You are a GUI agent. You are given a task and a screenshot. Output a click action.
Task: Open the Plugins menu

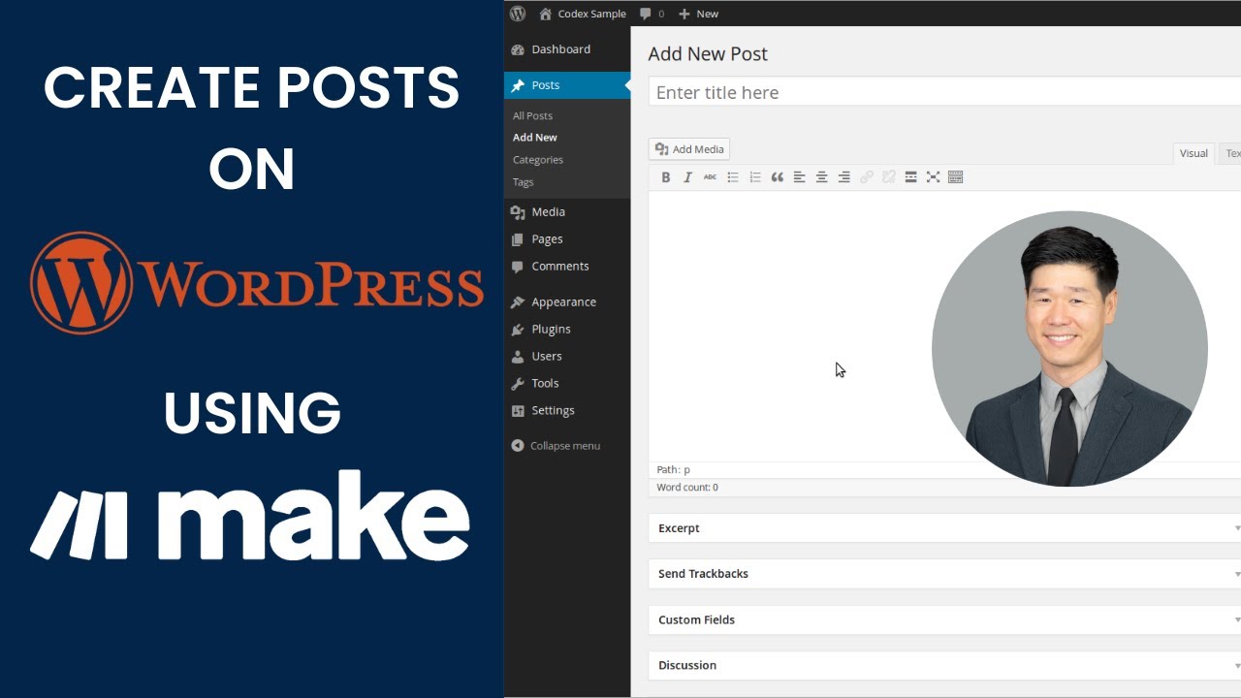567,329
